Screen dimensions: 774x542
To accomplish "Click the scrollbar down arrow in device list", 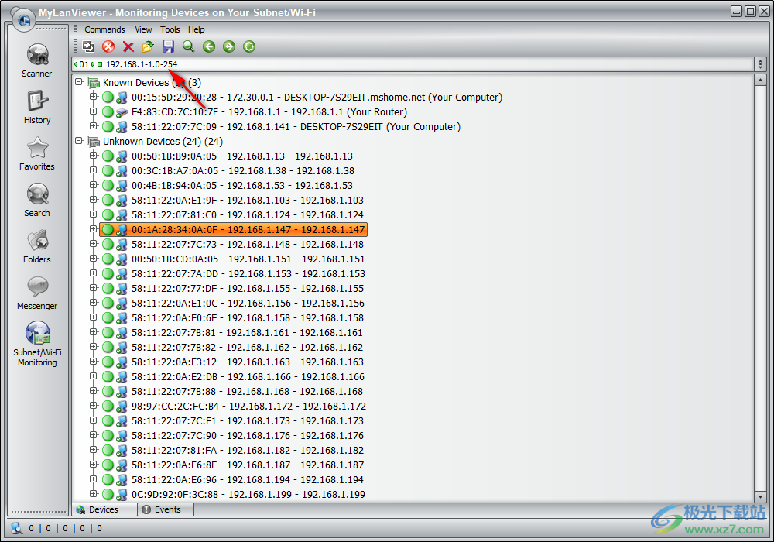I will point(760,496).
